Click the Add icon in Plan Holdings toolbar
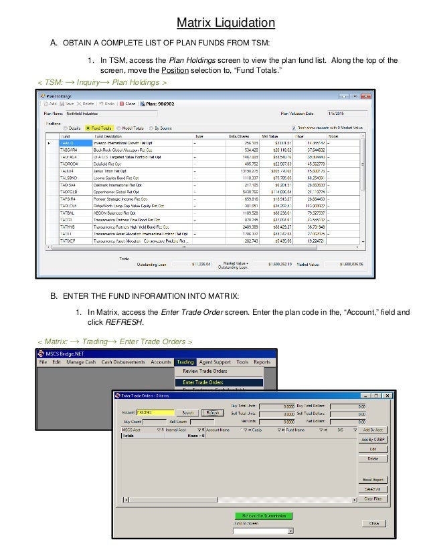The width and height of the screenshot is (427, 552). pyautogui.click(x=46, y=104)
